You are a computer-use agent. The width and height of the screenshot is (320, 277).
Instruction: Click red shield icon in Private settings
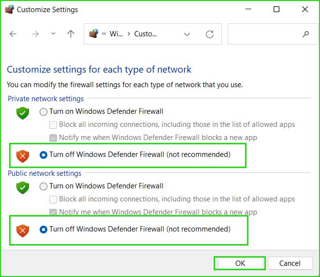[x=23, y=156]
